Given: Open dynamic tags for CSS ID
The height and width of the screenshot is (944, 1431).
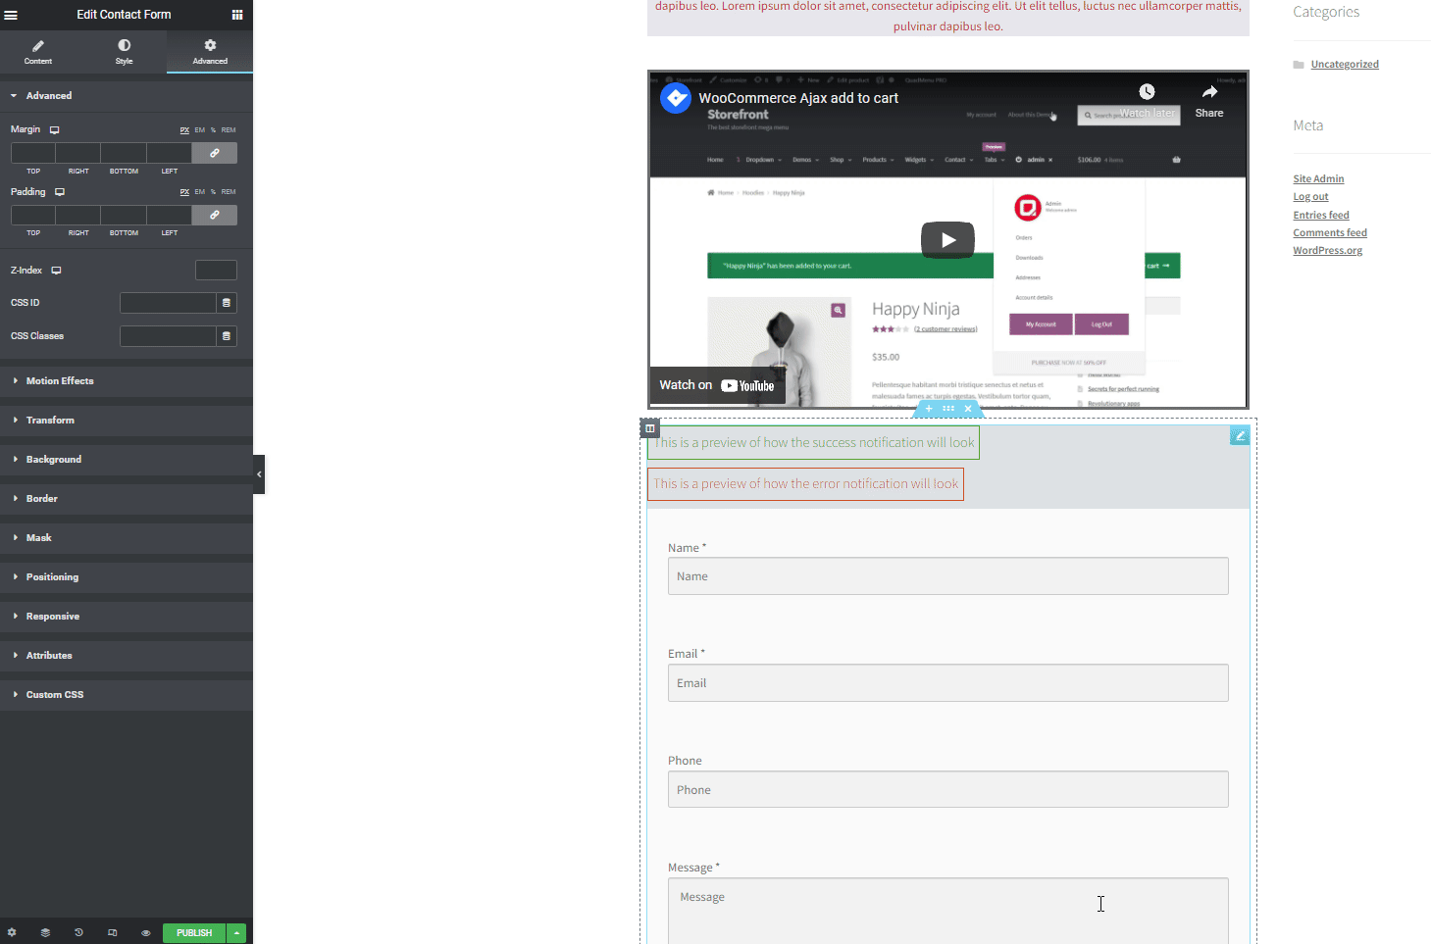Looking at the screenshot, I should [227, 303].
